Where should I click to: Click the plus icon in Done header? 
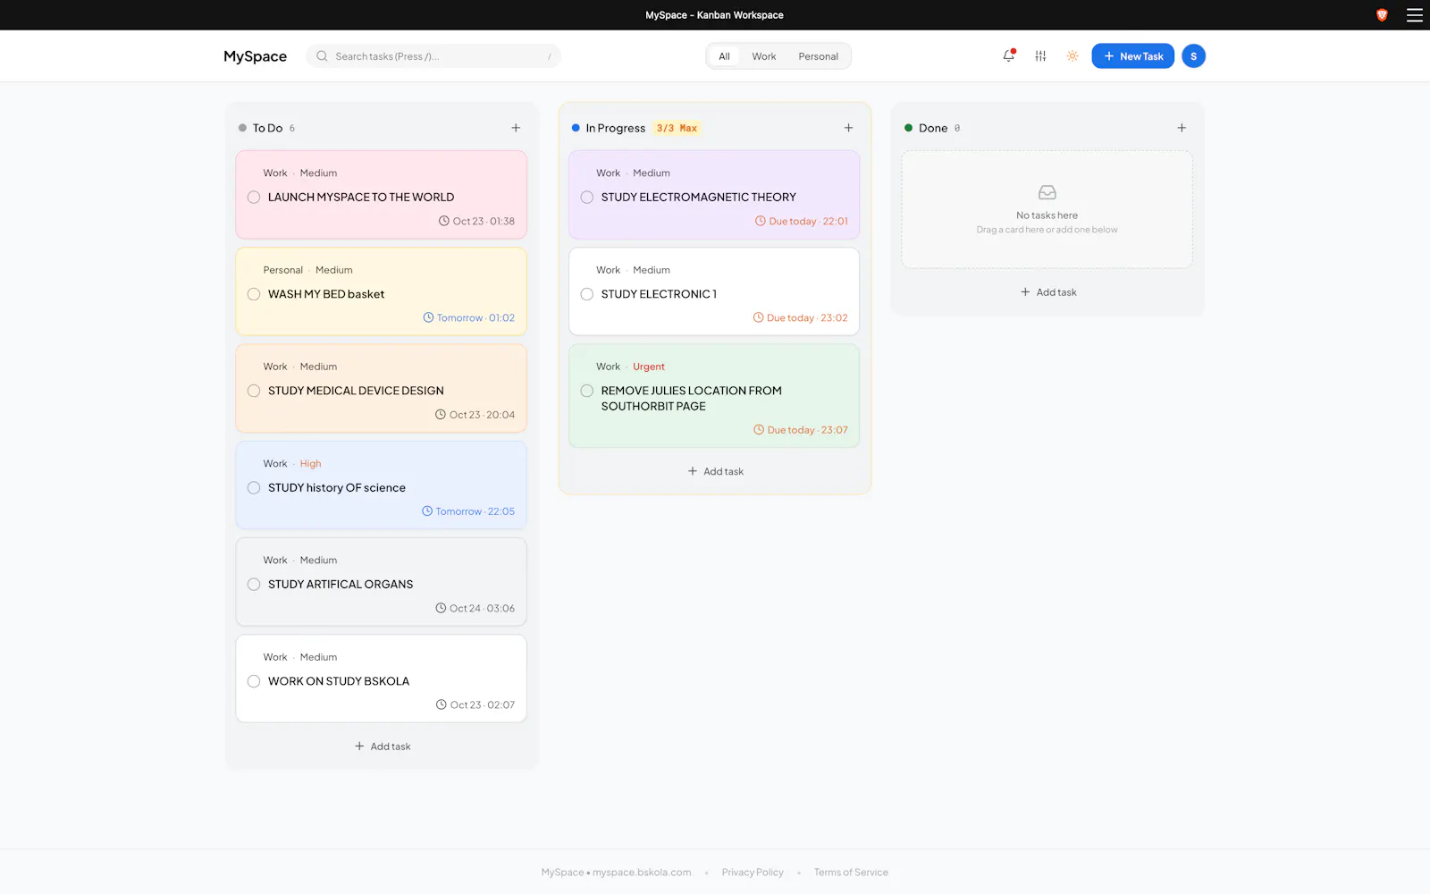[1182, 128]
